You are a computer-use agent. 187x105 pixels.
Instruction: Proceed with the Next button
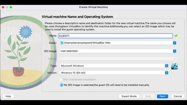point(162,96)
